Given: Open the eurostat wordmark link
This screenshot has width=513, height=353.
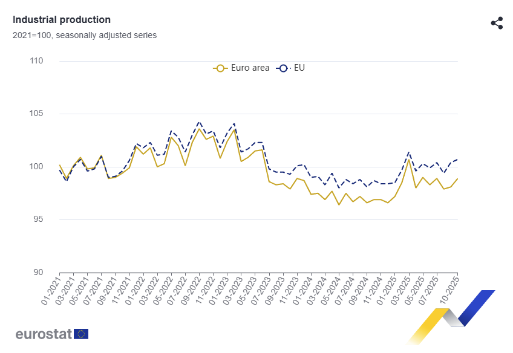Looking at the screenshot, I should [x=44, y=334].
